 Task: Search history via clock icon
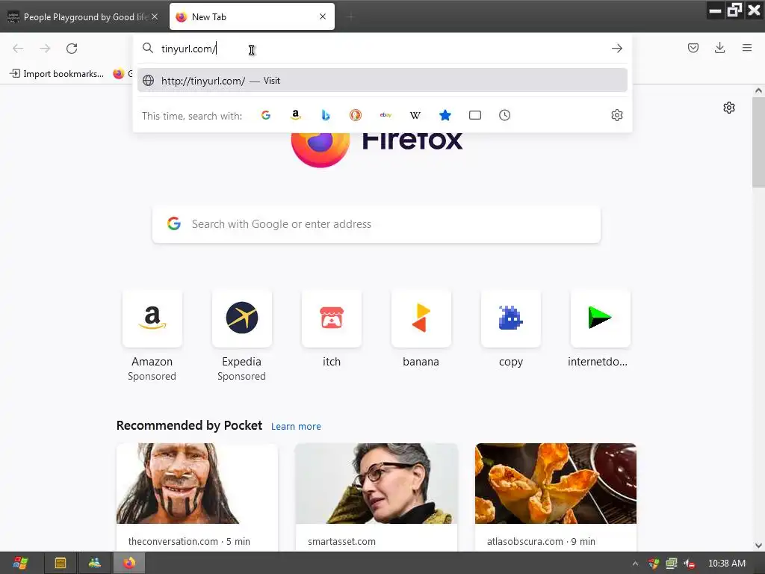pyautogui.click(x=505, y=115)
